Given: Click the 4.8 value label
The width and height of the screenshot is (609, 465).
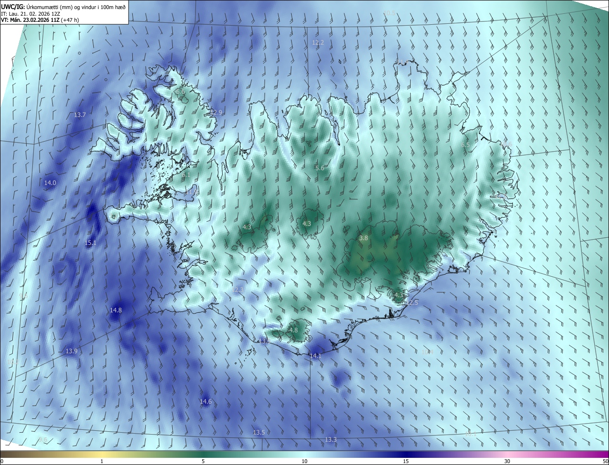Looking at the screenshot, I should pyautogui.click(x=294, y=330).
